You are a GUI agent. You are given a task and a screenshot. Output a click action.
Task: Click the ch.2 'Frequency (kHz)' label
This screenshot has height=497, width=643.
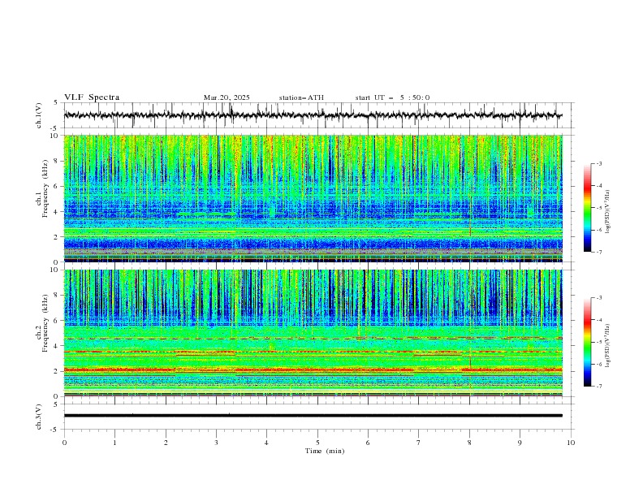click(45, 323)
